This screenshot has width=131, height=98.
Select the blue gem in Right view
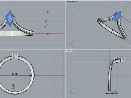tap(119, 59)
